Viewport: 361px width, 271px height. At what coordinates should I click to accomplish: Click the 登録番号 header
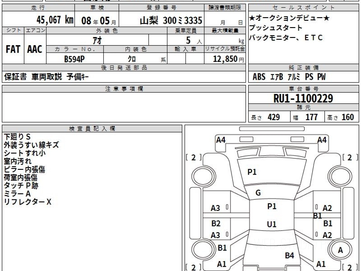point(162,8)
